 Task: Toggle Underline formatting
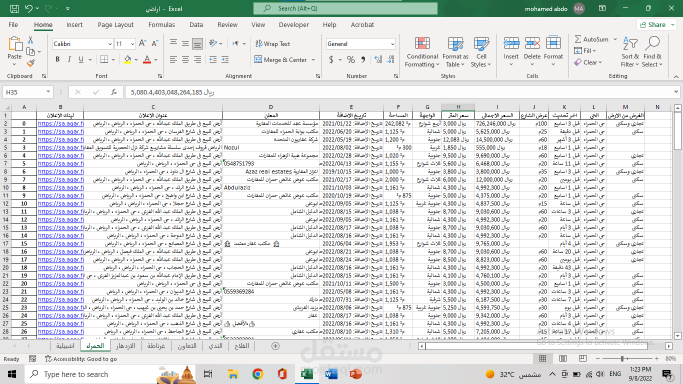(x=81, y=59)
